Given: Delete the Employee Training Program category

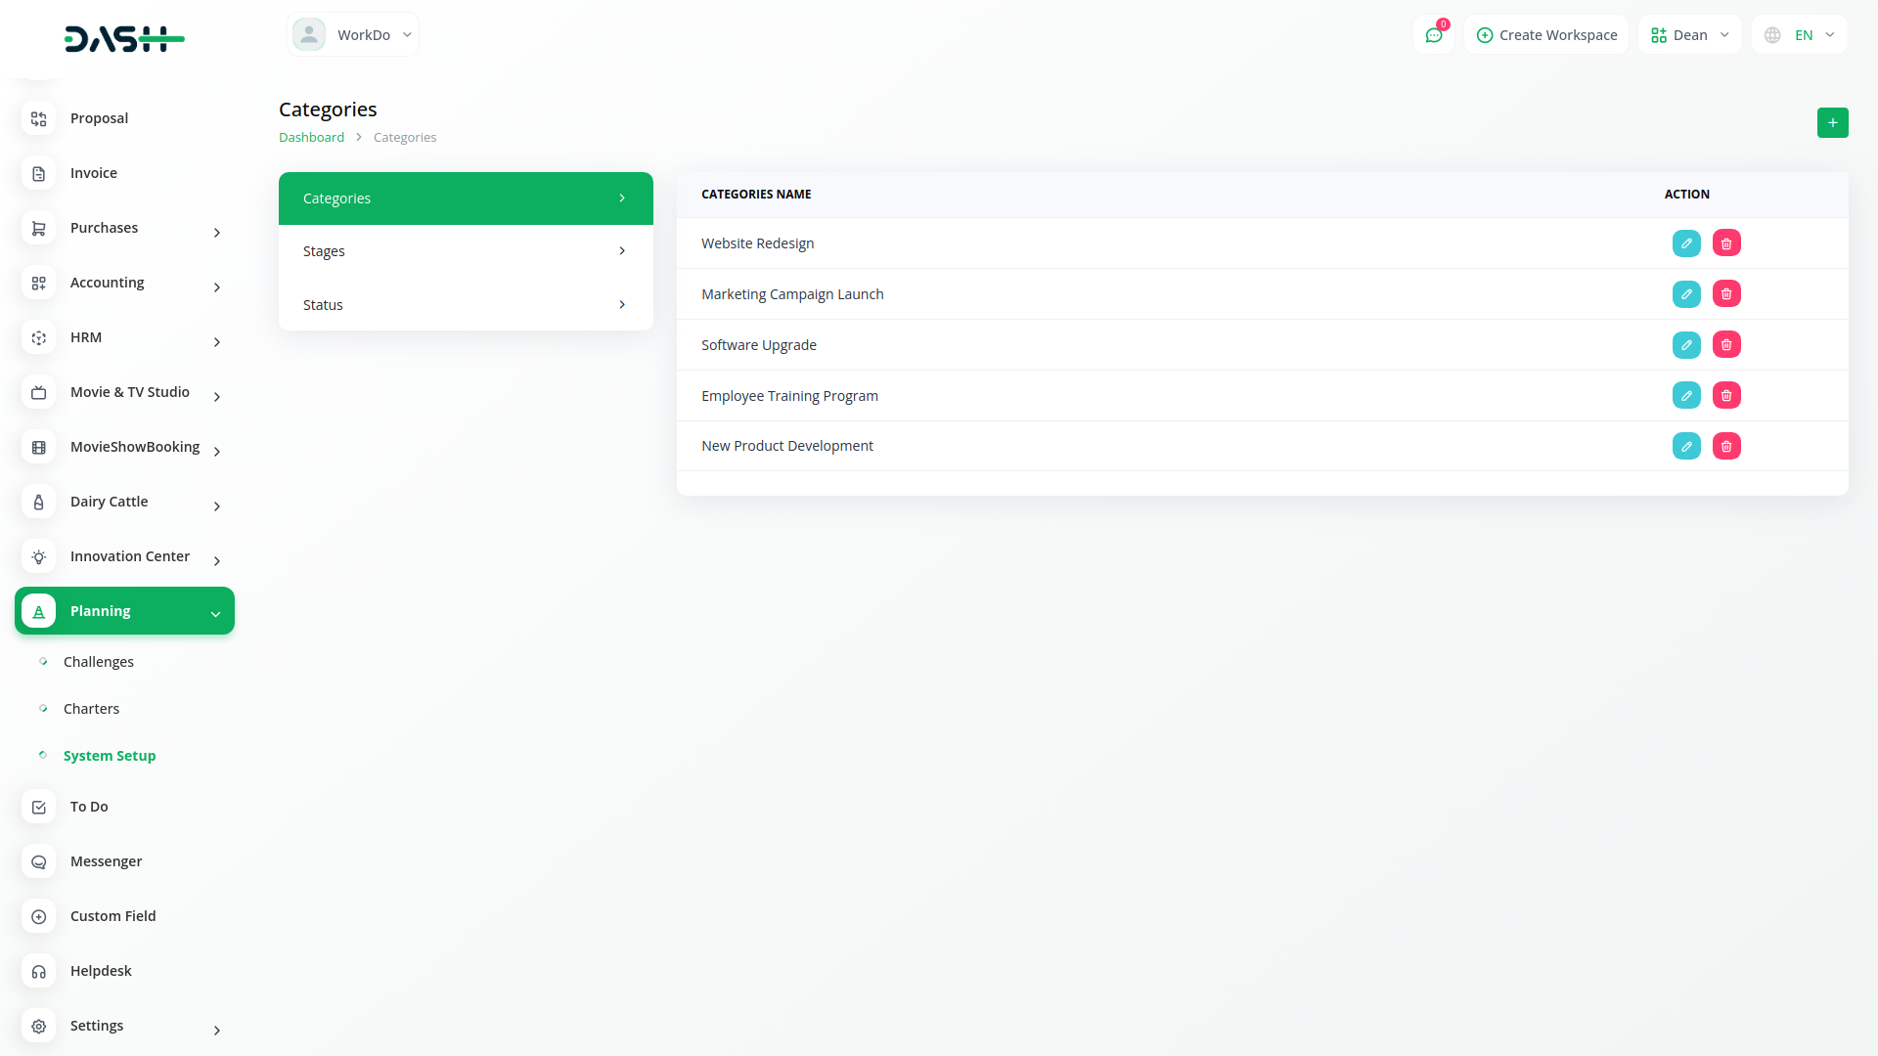Looking at the screenshot, I should (x=1726, y=396).
